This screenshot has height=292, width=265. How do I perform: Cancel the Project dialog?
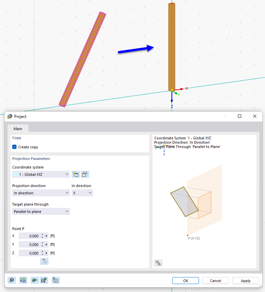tap(215, 280)
